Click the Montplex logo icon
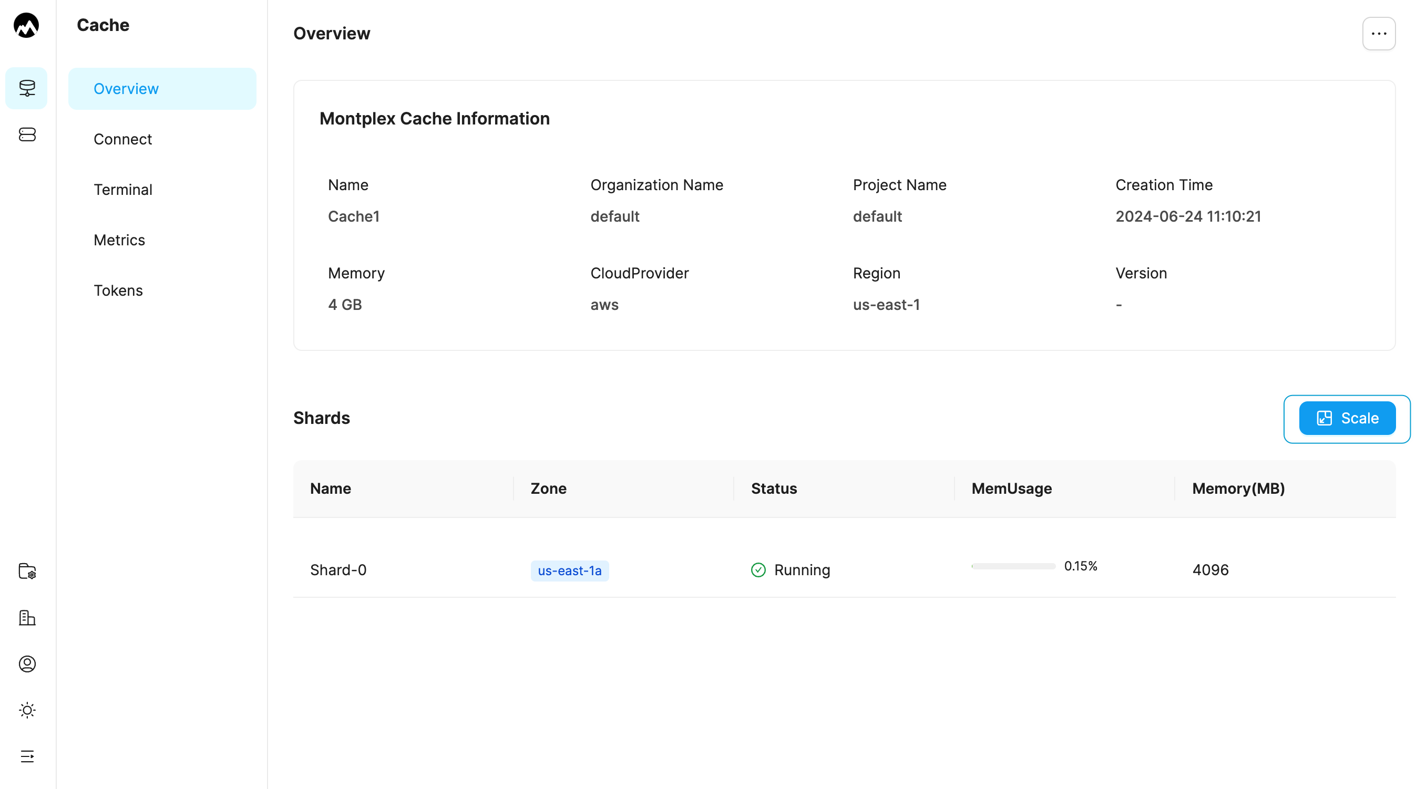Image resolution: width=1416 pixels, height=789 pixels. [x=26, y=25]
